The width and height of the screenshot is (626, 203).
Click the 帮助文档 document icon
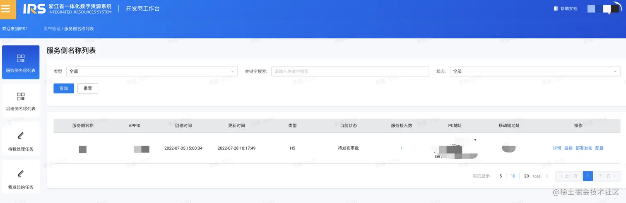[556, 9]
